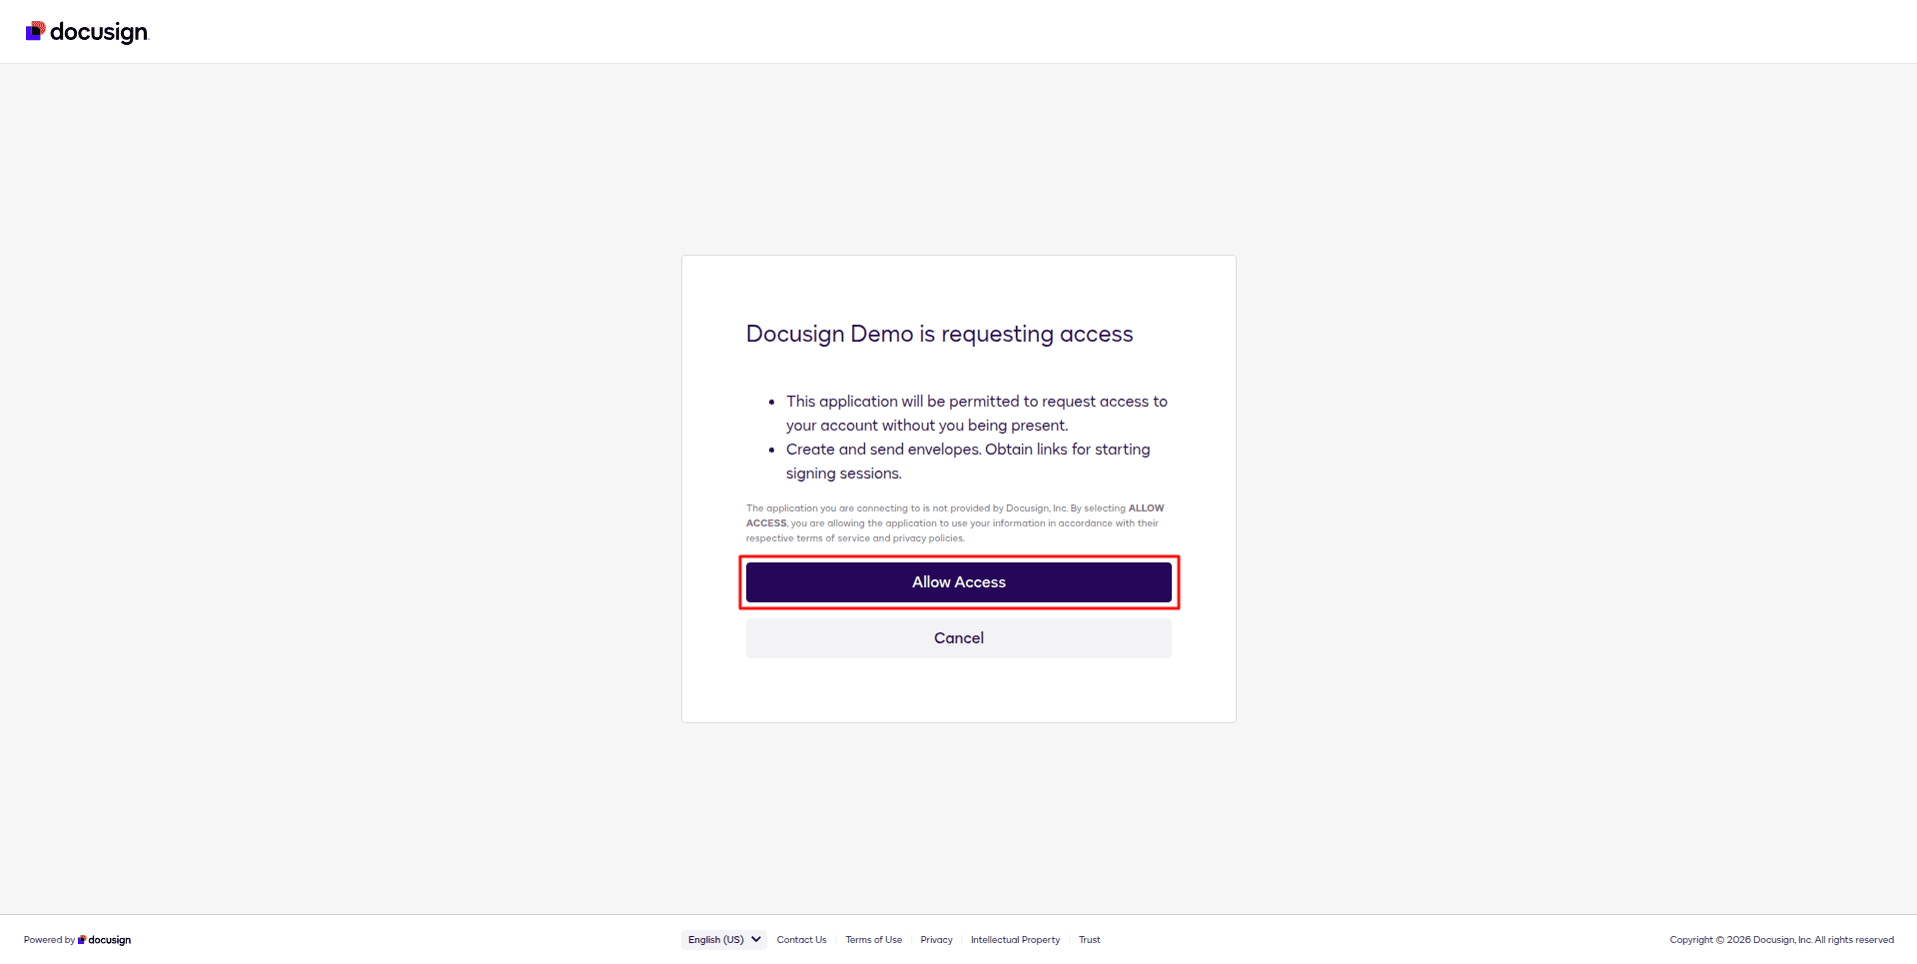Click the Cancel button
Screen dimensions: 1917x964
tap(958, 638)
